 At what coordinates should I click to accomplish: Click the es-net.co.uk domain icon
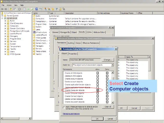pos(5,18)
